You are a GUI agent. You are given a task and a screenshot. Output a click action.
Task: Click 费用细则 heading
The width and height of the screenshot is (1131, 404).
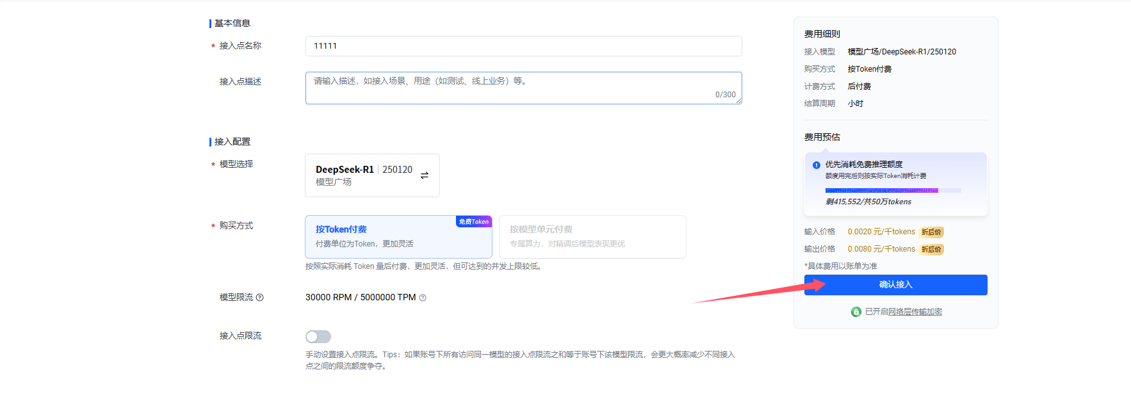click(822, 34)
